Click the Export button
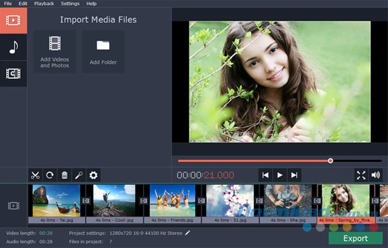 [355, 238]
